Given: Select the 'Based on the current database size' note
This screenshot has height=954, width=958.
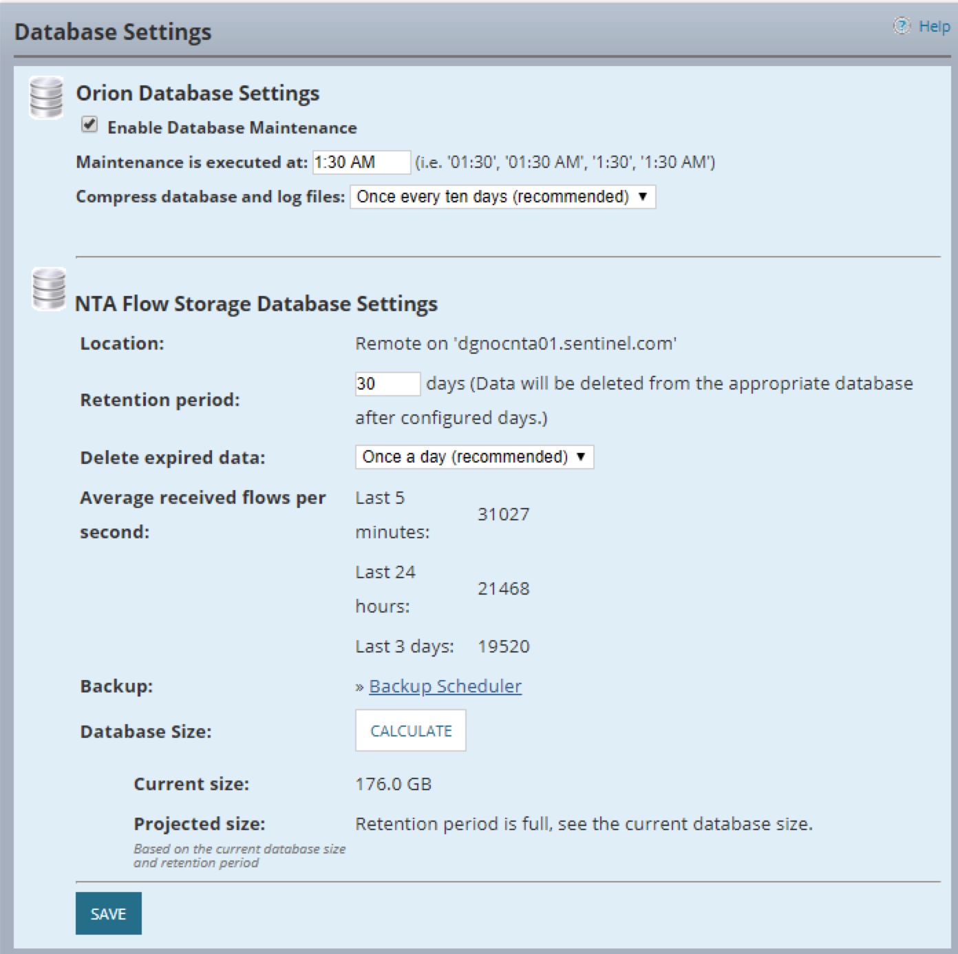Looking at the screenshot, I should [x=239, y=856].
